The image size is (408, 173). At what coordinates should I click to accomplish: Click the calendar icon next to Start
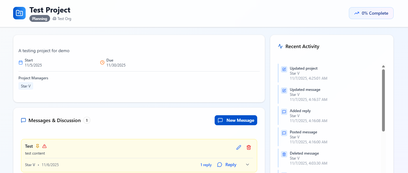21,62
